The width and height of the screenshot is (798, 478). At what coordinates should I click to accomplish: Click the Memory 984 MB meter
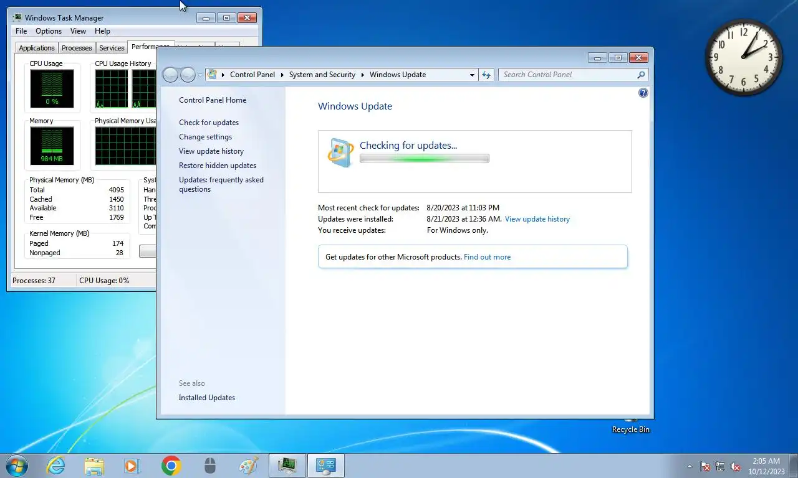tap(52, 146)
